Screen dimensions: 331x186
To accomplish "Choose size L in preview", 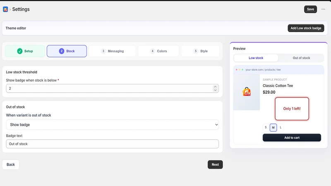I will coord(281,127).
